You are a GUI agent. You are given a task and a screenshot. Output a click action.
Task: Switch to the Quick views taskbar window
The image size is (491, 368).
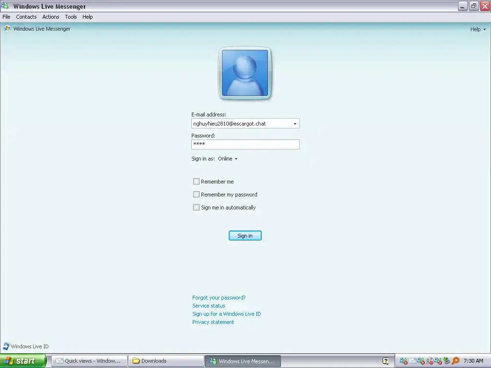tap(89, 361)
